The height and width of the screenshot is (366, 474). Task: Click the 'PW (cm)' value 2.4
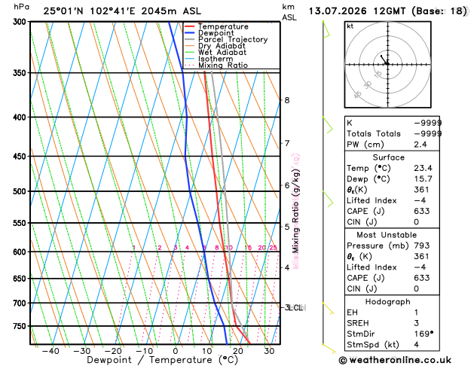coord(420,145)
